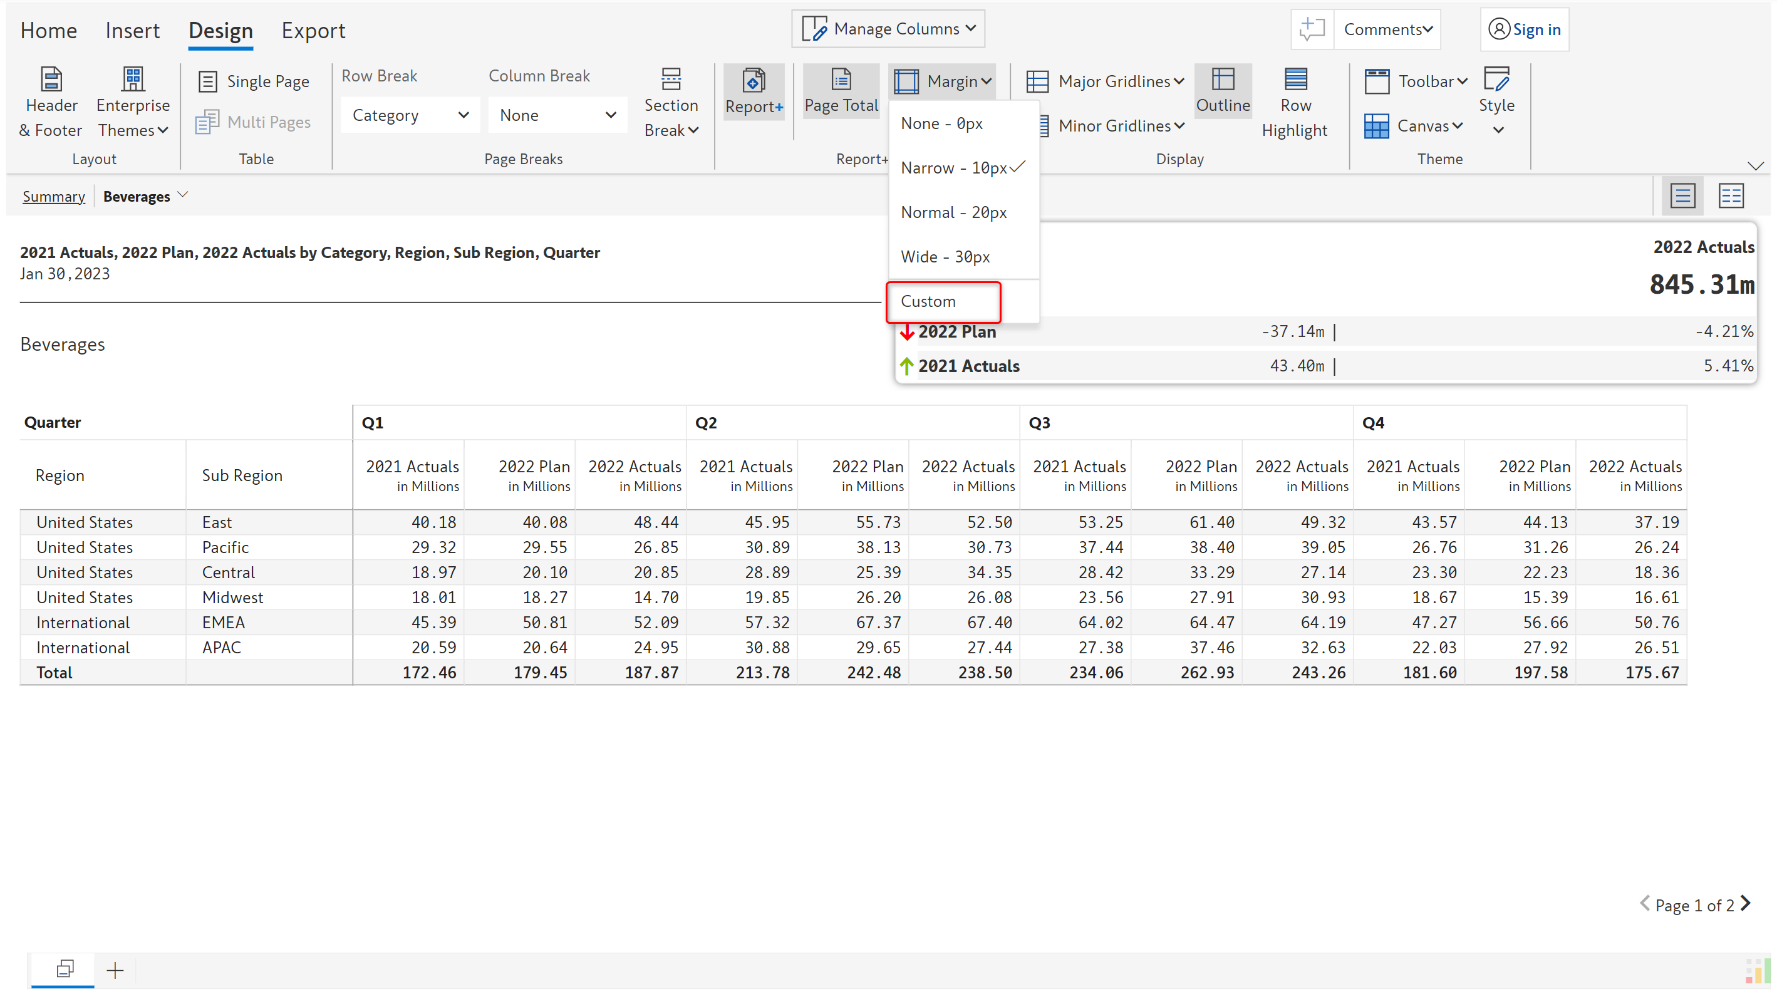Click the Row Highlight icon
Image resolution: width=1777 pixels, height=994 pixels.
(1295, 80)
